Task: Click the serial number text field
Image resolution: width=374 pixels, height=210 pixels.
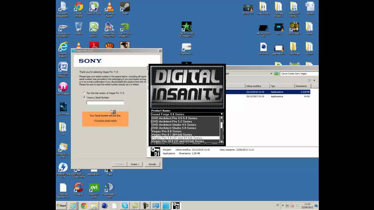Action: pyautogui.click(x=105, y=103)
